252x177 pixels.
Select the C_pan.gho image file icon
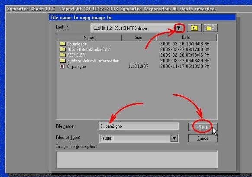click(62, 66)
